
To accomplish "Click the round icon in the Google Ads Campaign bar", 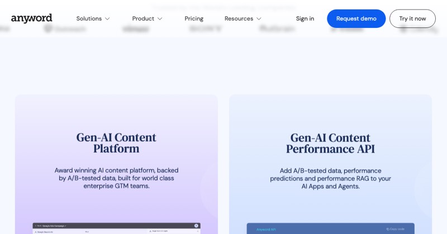I will [x=196, y=226].
